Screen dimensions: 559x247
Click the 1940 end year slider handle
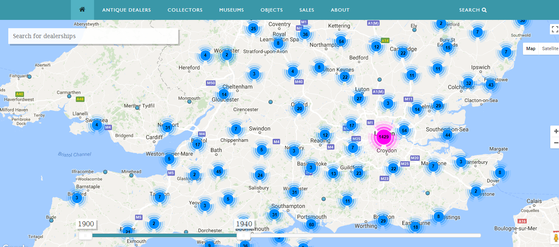coord(244,235)
